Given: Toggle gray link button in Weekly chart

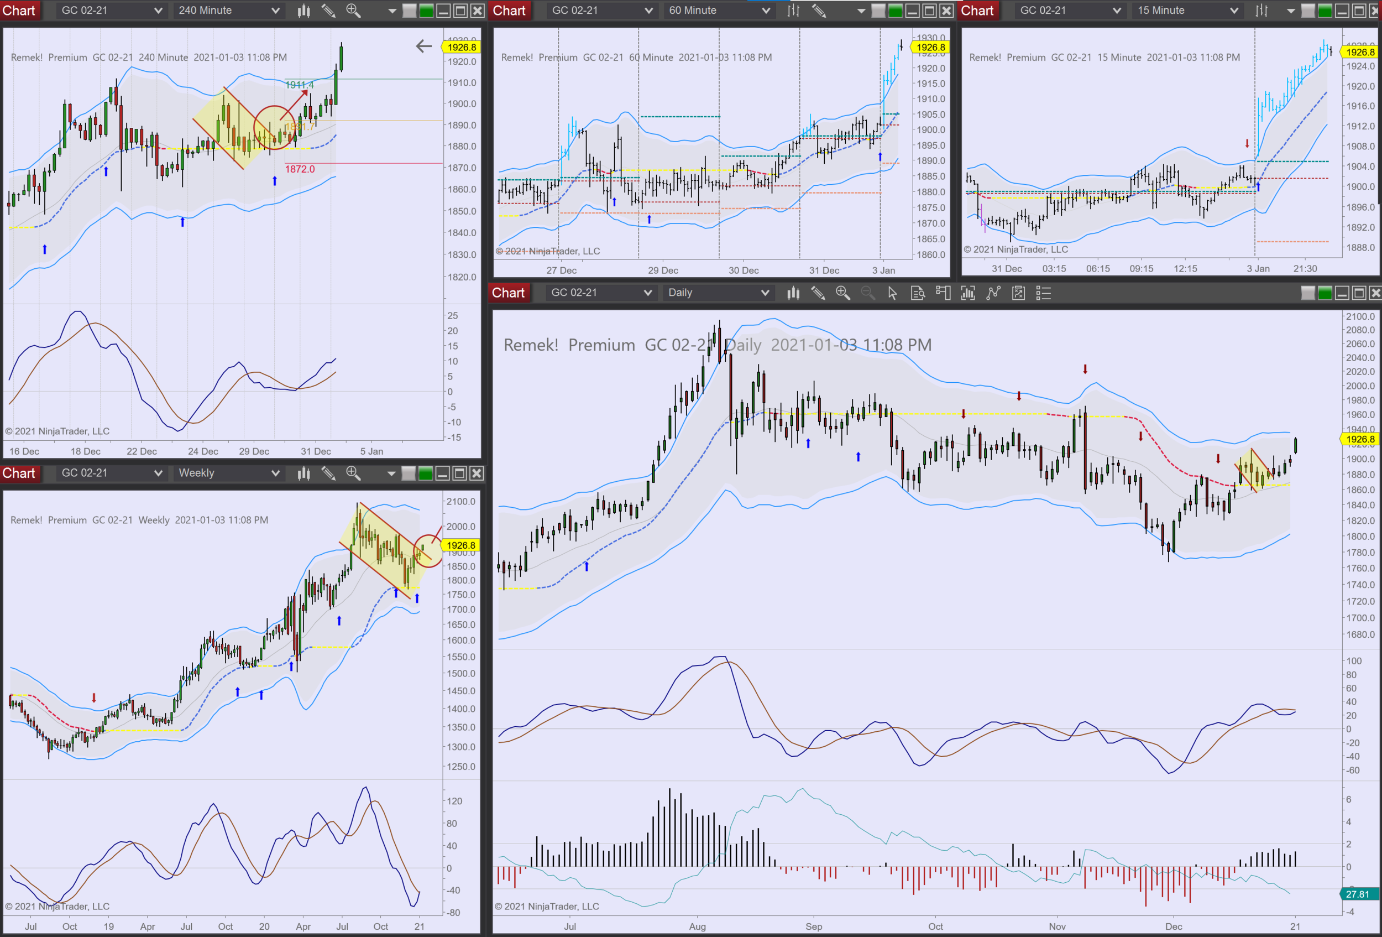Looking at the screenshot, I should (x=409, y=473).
